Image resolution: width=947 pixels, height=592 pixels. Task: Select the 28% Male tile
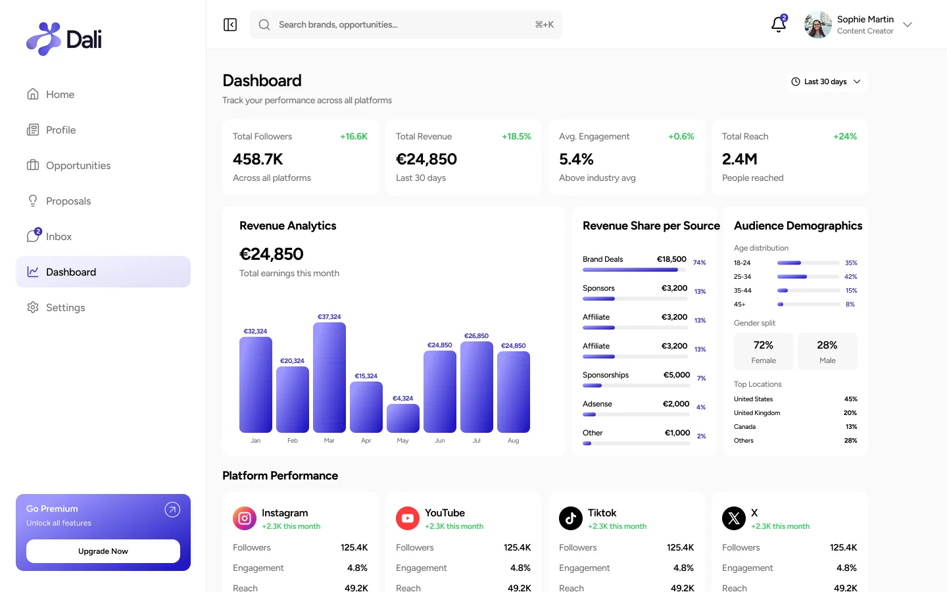pos(827,351)
